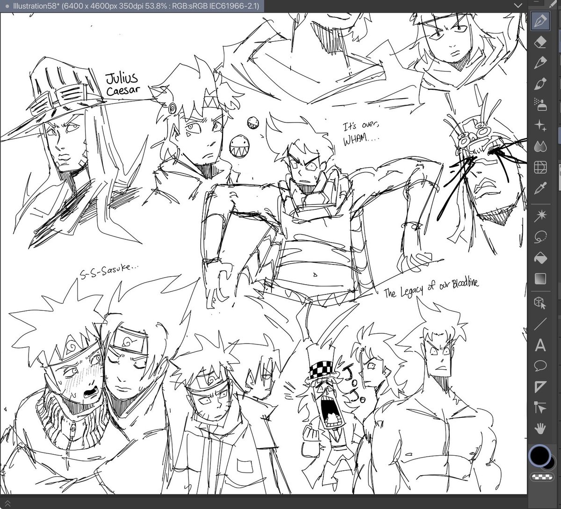Select the Auto select magic wand tool

tap(540, 215)
